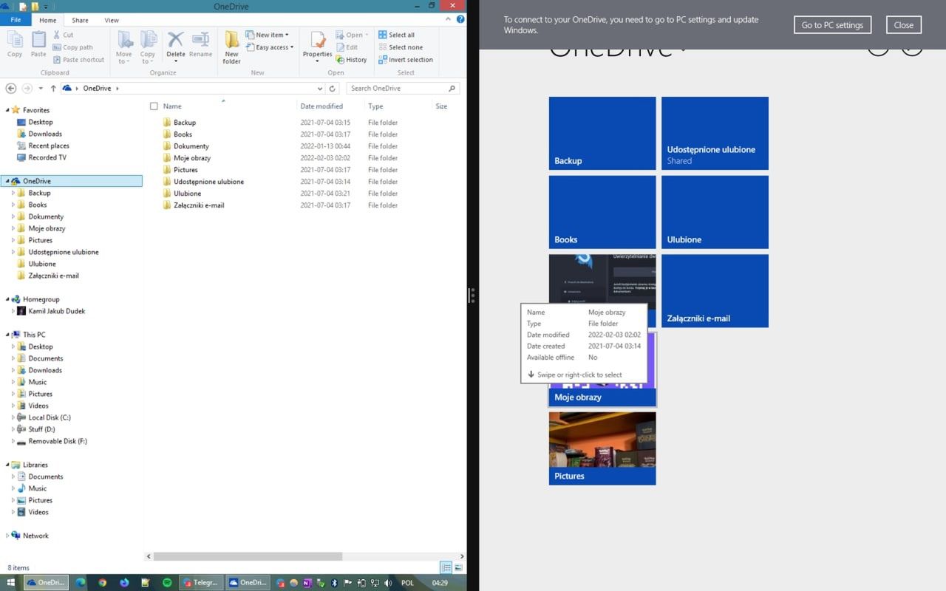Click the Copy icon in the Clipboard group
Image resolution: width=946 pixels, height=591 pixels.
click(15, 44)
